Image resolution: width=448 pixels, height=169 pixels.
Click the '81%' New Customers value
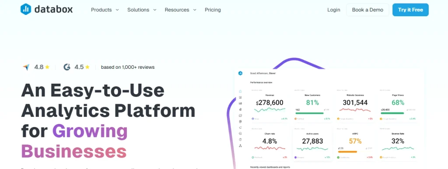click(312, 102)
